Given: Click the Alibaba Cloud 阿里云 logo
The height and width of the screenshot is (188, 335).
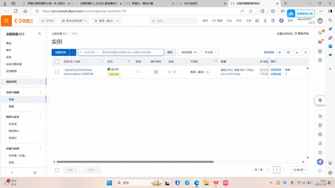Looking at the screenshot, I should [x=24, y=21].
